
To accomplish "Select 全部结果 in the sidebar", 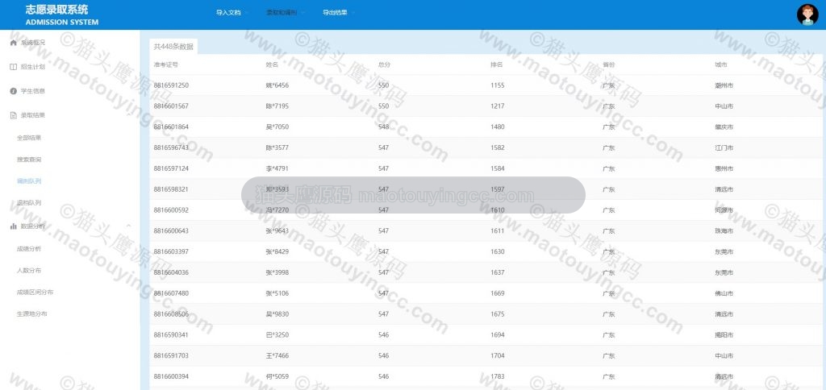I will (29, 138).
